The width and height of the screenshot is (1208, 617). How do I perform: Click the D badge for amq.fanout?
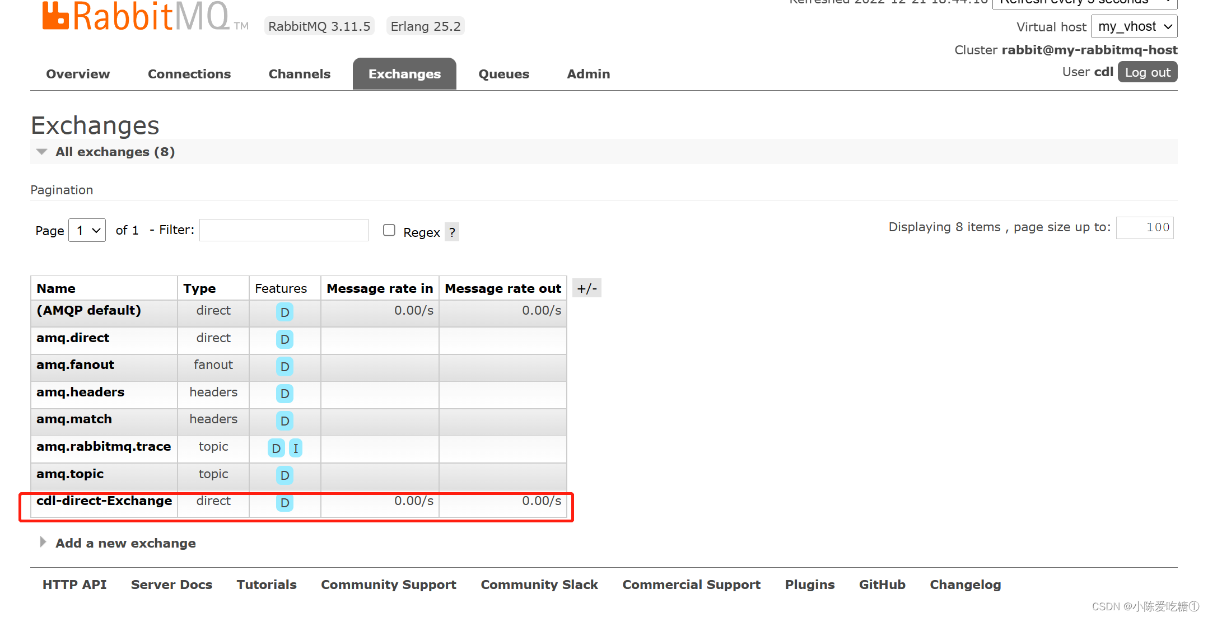click(284, 367)
